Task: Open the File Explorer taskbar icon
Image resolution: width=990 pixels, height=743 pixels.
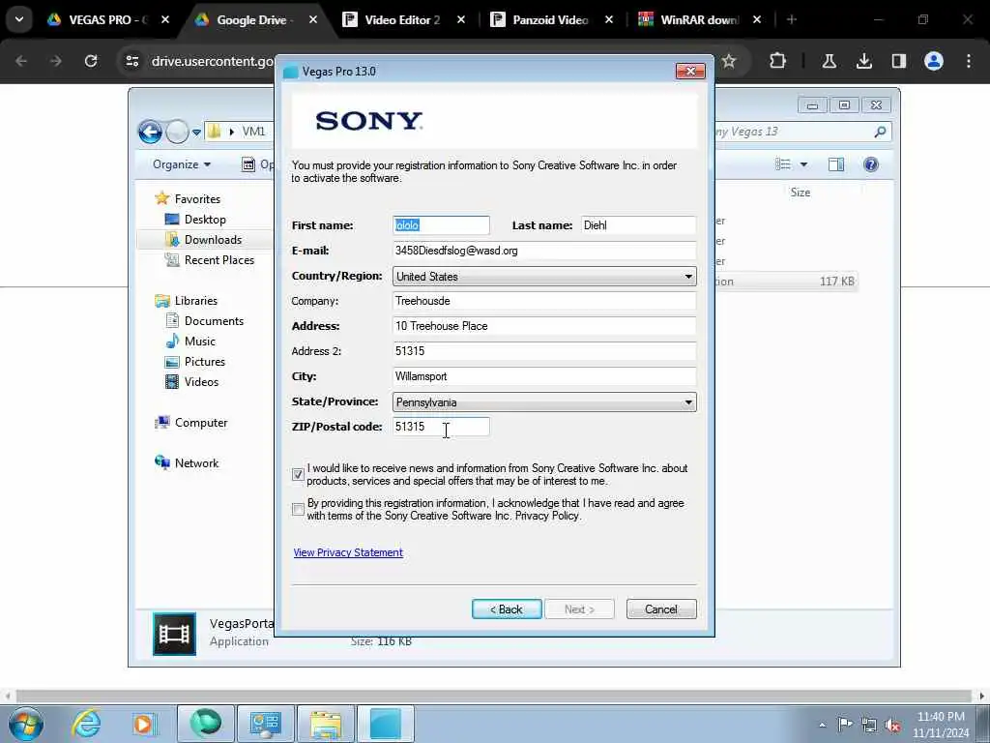Action: click(326, 724)
